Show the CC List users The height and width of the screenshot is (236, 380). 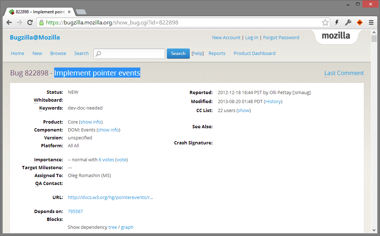(244, 111)
